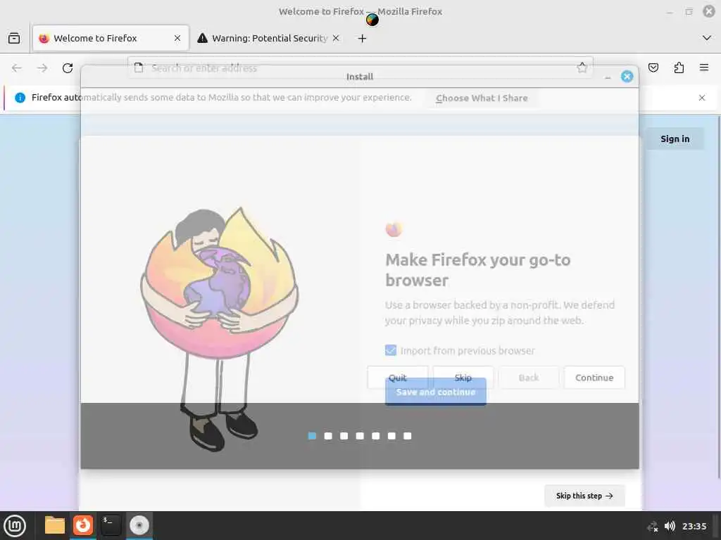This screenshot has width=721, height=540.
Task: Minimize the Install dialog window
Action: point(608,77)
